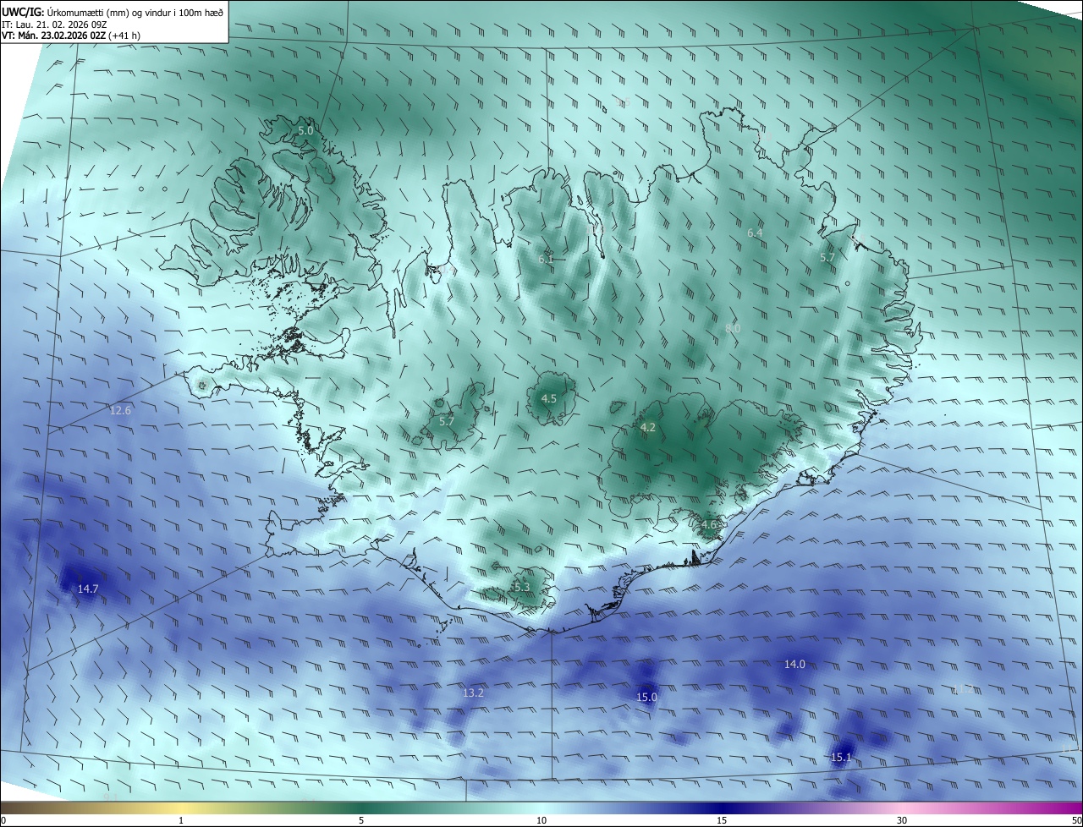Image resolution: width=1083 pixels, height=827 pixels.
Task: Select the 'VT: Mán. 23.02.2026 02Z (+41 h)' line
Action: (71, 36)
